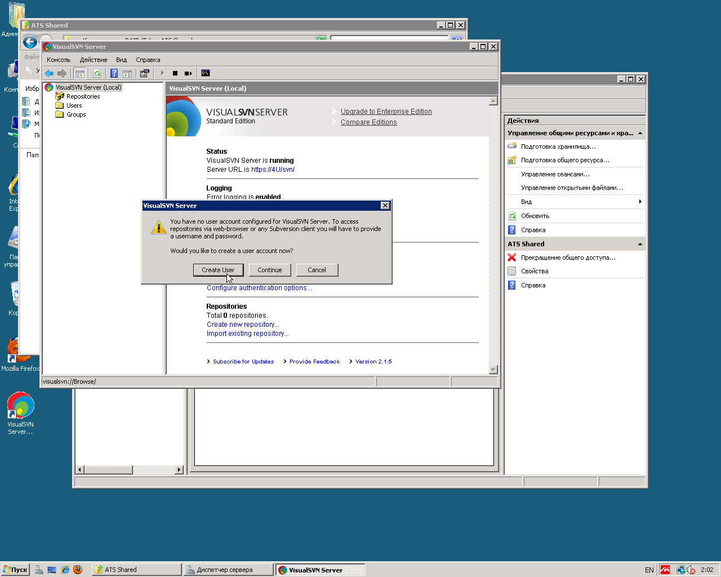
Task: Open the Справка menu in VisualSVN menu bar
Action: tap(148, 60)
